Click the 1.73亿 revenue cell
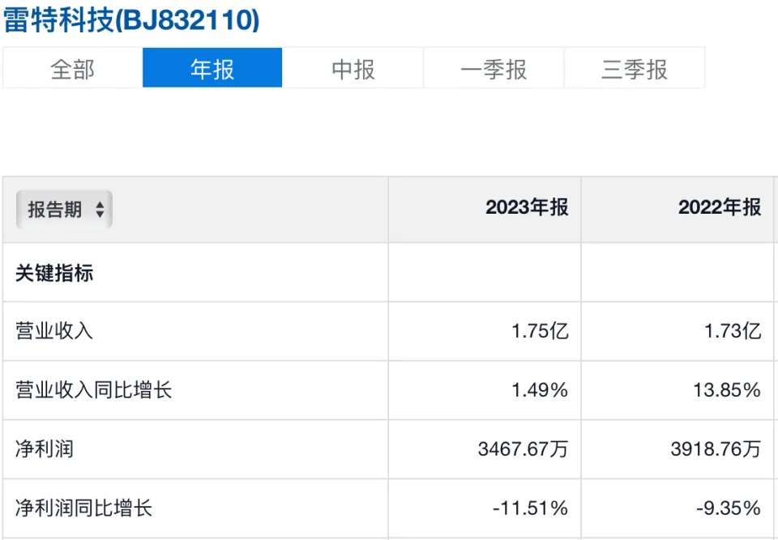The width and height of the screenshot is (778, 540). (733, 331)
